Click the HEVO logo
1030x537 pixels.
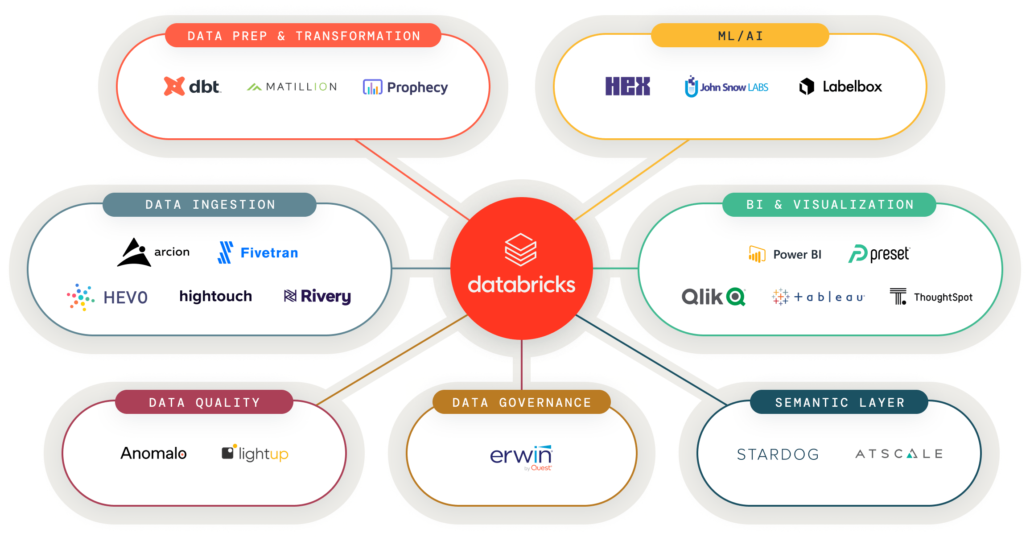coord(107,297)
